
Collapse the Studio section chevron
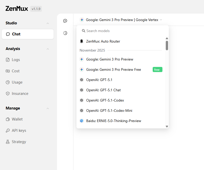coord(48,23)
